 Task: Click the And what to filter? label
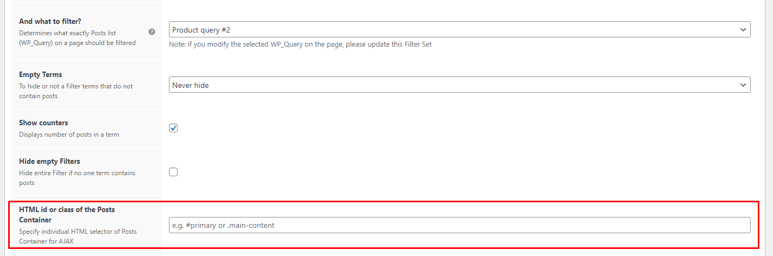click(x=50, y=21)
